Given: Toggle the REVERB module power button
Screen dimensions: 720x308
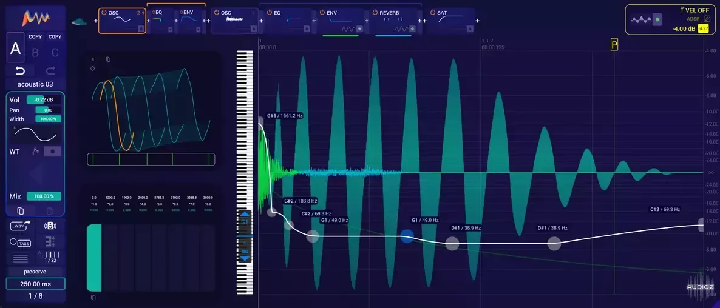Looking at the screenshot, I should point(375,13).
